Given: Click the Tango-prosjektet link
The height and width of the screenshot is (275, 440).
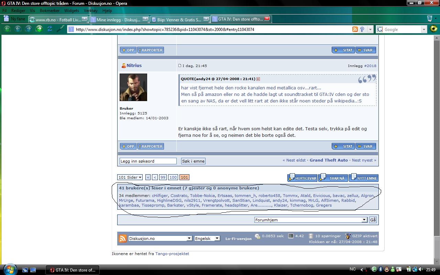Looking at the screenshot, I should pos(172,254).
